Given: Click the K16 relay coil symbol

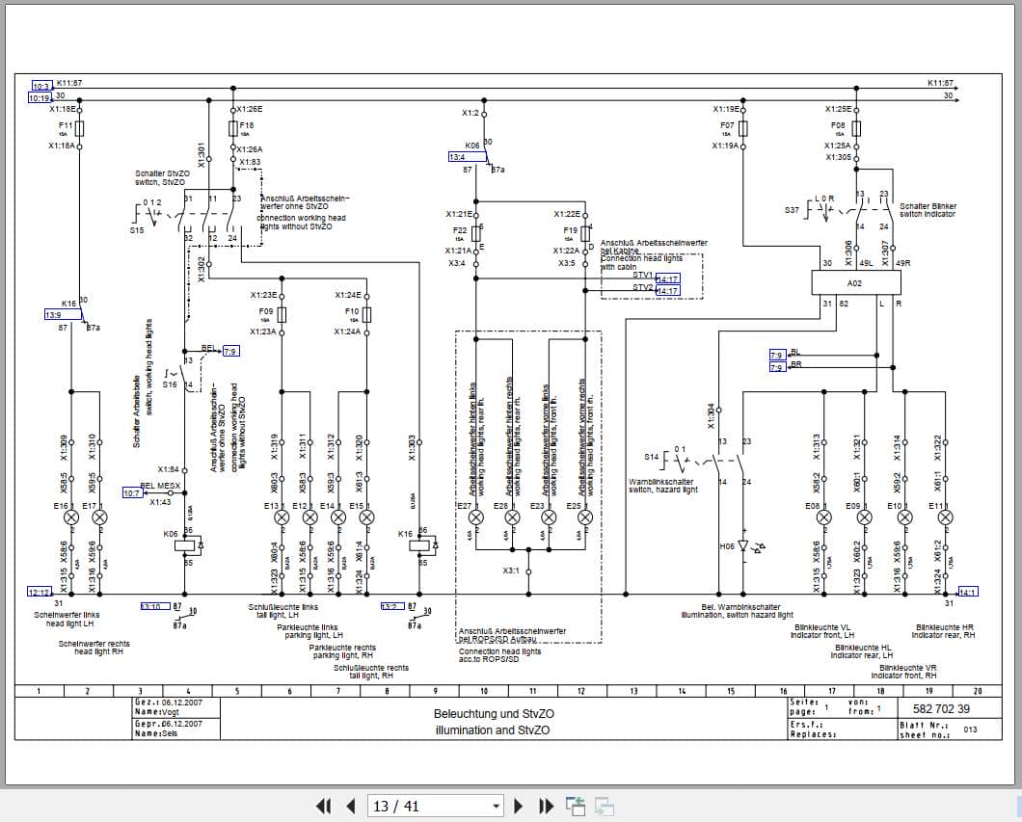Looking at the screenshot, I should pos(419,545).
